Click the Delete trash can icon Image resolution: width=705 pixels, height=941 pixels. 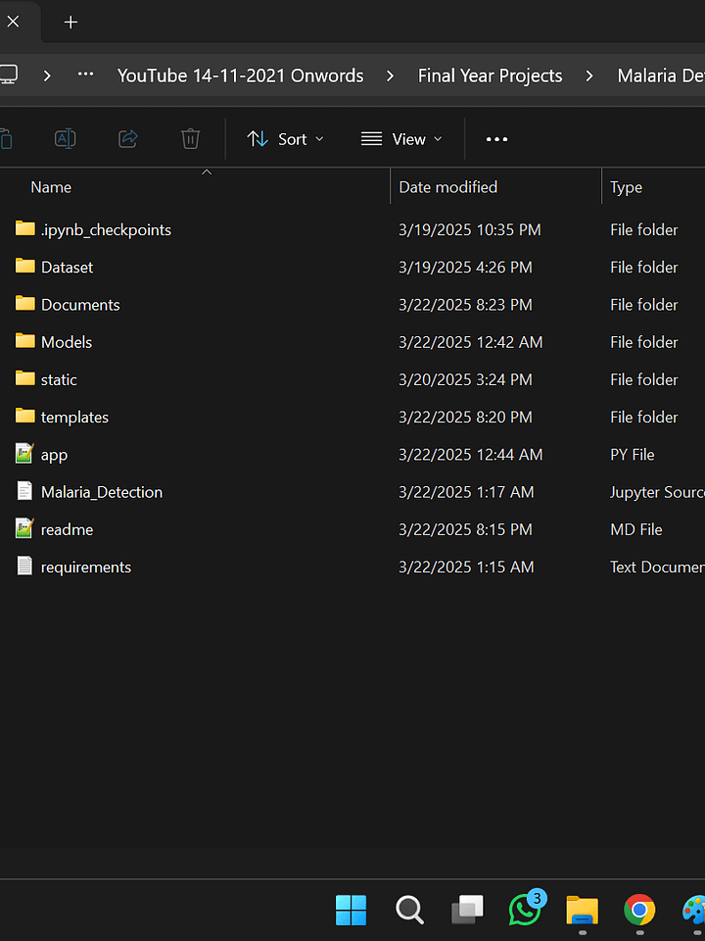[x=190, y=138]
